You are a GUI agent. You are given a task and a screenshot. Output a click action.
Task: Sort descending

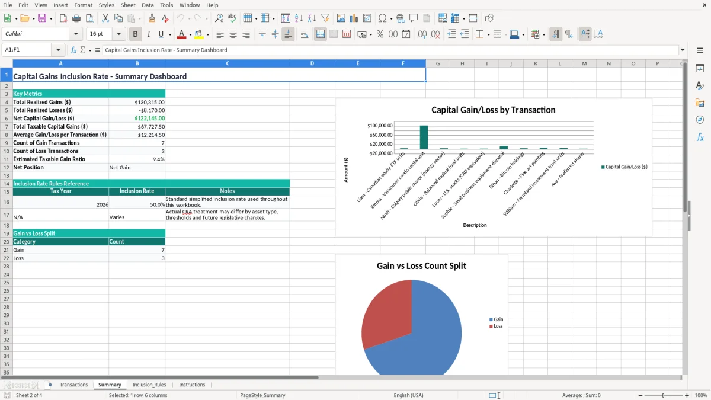(312, 18)
